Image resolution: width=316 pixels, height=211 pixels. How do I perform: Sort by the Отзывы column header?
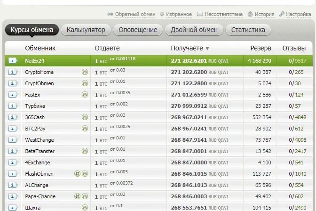[x=294, y=48]
